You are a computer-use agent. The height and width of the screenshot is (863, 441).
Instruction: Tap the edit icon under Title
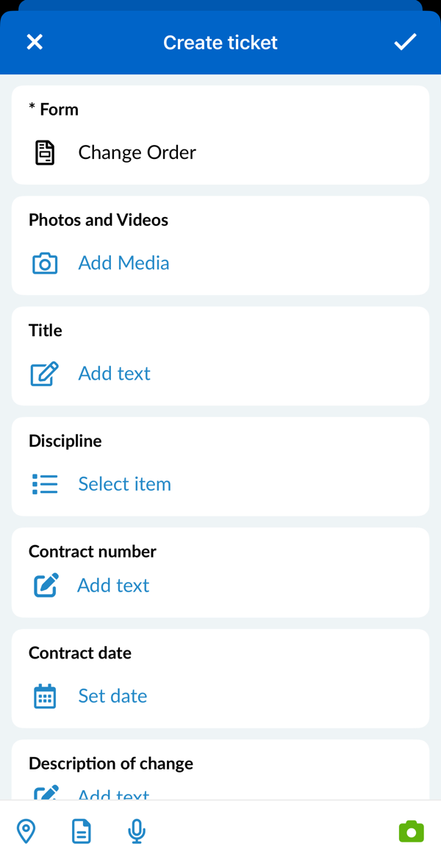click(45, 373)
